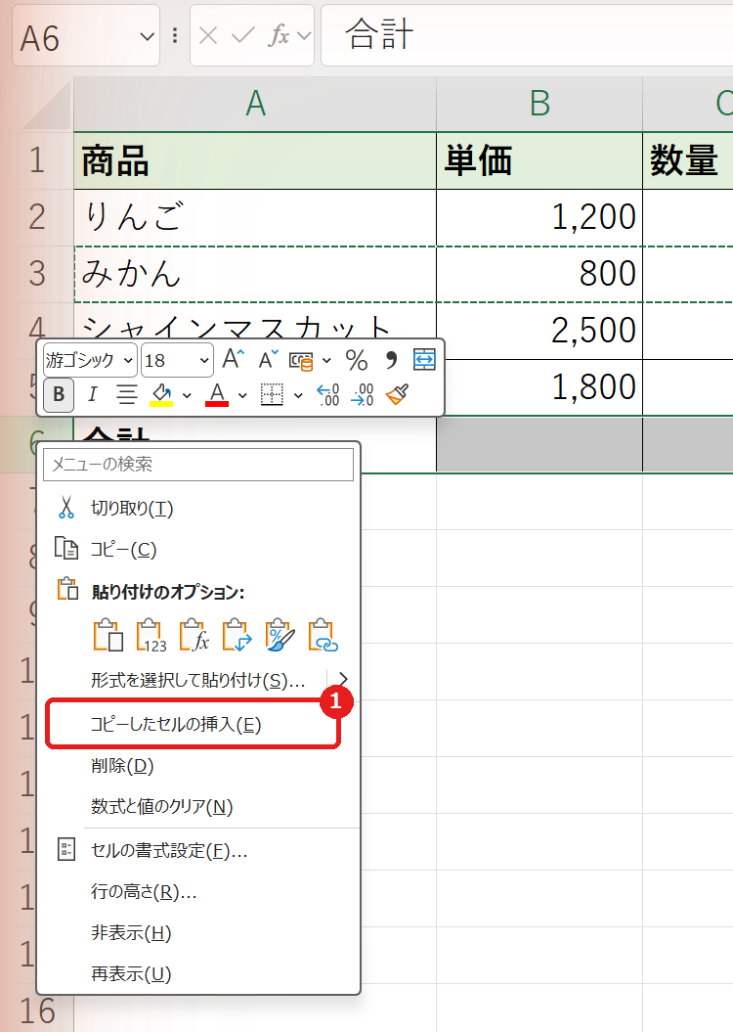
Task: Expand the insert function dropdown arrow
Action: (x=304, y=35)
